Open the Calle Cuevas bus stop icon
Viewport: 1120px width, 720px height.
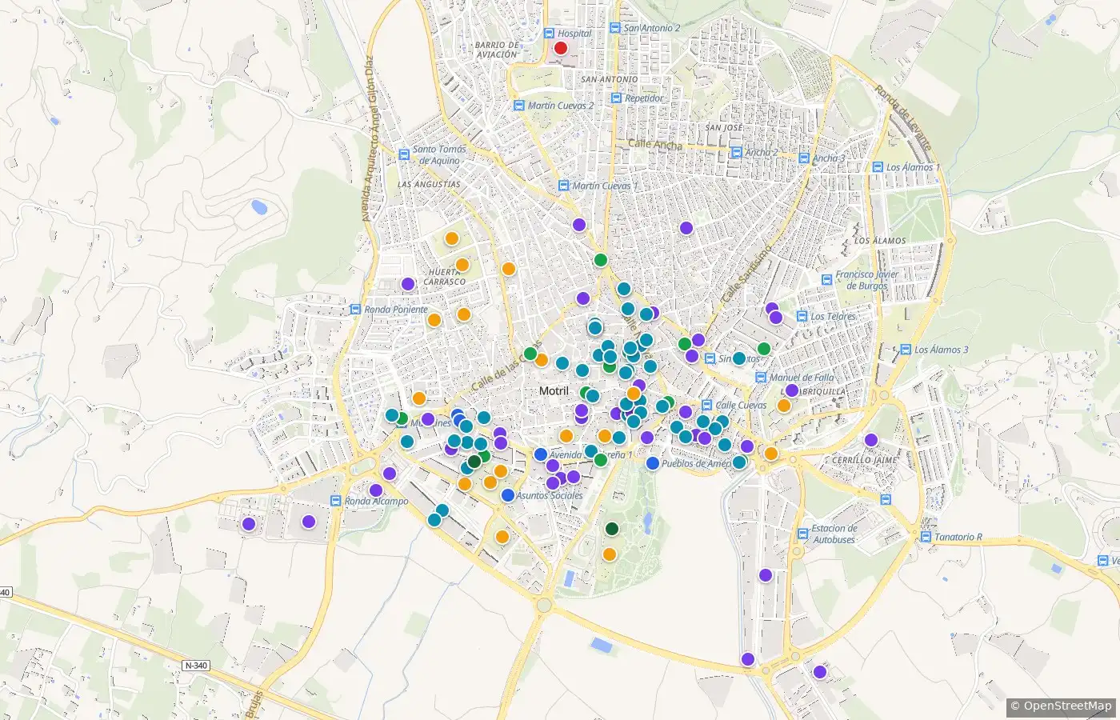pyautogui.click(x=706, y=406)
